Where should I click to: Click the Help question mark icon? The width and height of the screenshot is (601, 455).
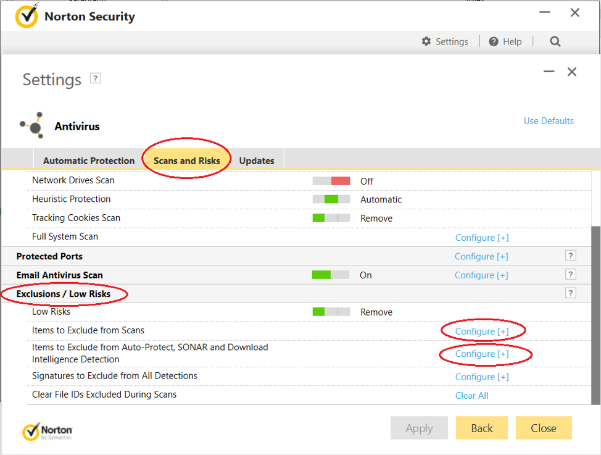point(493,41)
